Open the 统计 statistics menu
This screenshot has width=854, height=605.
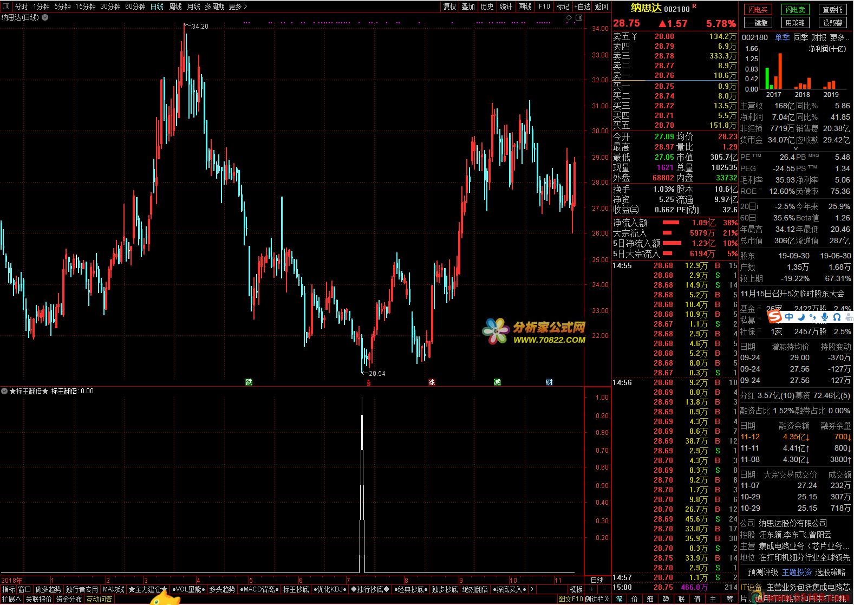click(x=506, y=6)
